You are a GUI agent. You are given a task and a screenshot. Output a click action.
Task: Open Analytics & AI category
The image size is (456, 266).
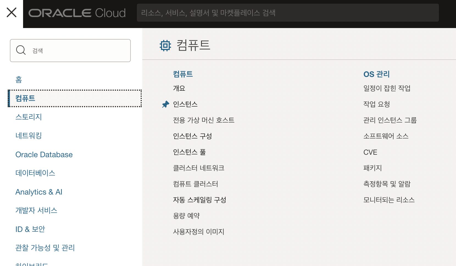point(39,192)
